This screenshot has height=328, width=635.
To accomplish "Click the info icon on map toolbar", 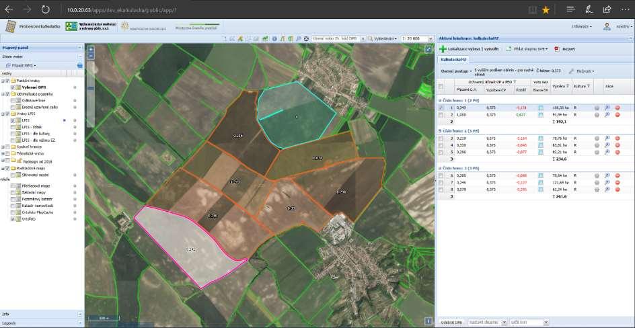I will [274, 38].
